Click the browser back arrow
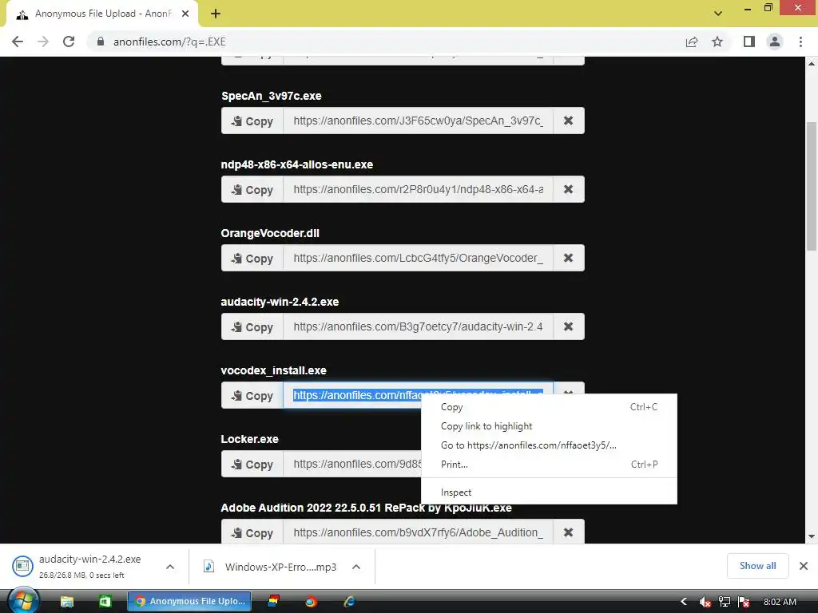The image size is (818, 613). point(18,42)
